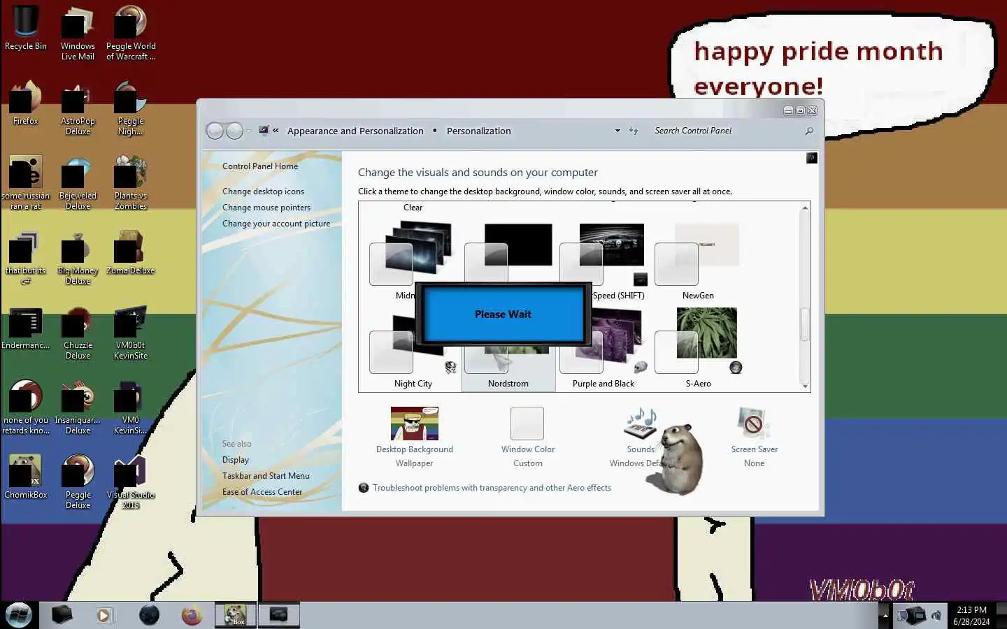The height and width of the screenshot is (629, 1007).
Task: Open the ChomikBox desktop icon
Action: point(26,477)
